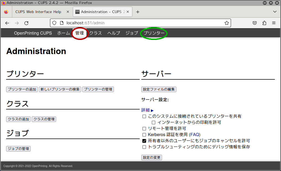Click the page info icon in address bar
The height and width of the screenshot is (171, 281).
pyautogui.click(x=62, y=23)
